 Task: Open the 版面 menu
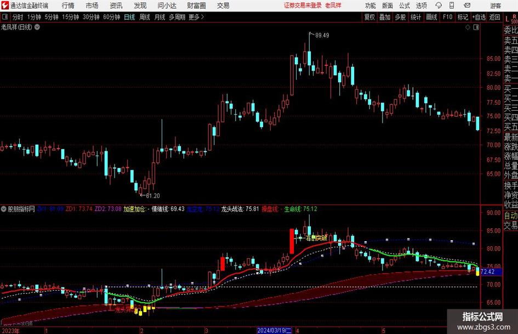pyautogui.click(x=388, y=5)
